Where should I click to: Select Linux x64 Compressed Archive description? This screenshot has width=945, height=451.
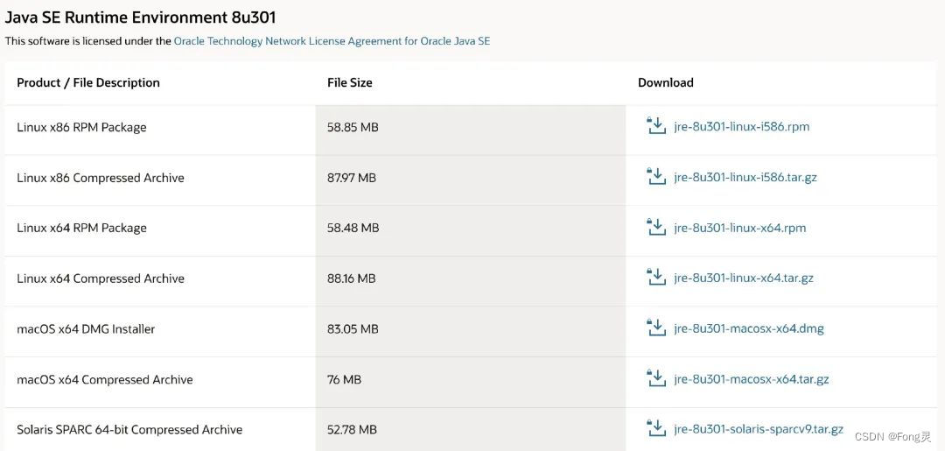tap(101, 278)
